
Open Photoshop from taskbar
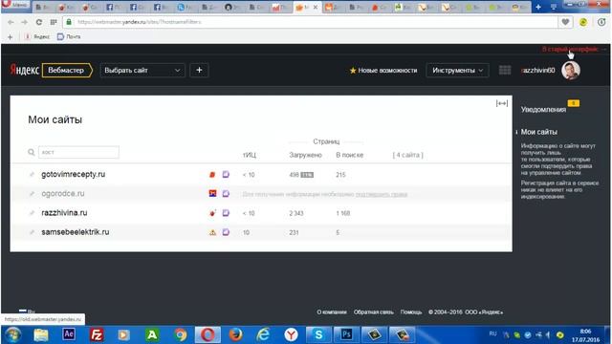click(346, 334)
